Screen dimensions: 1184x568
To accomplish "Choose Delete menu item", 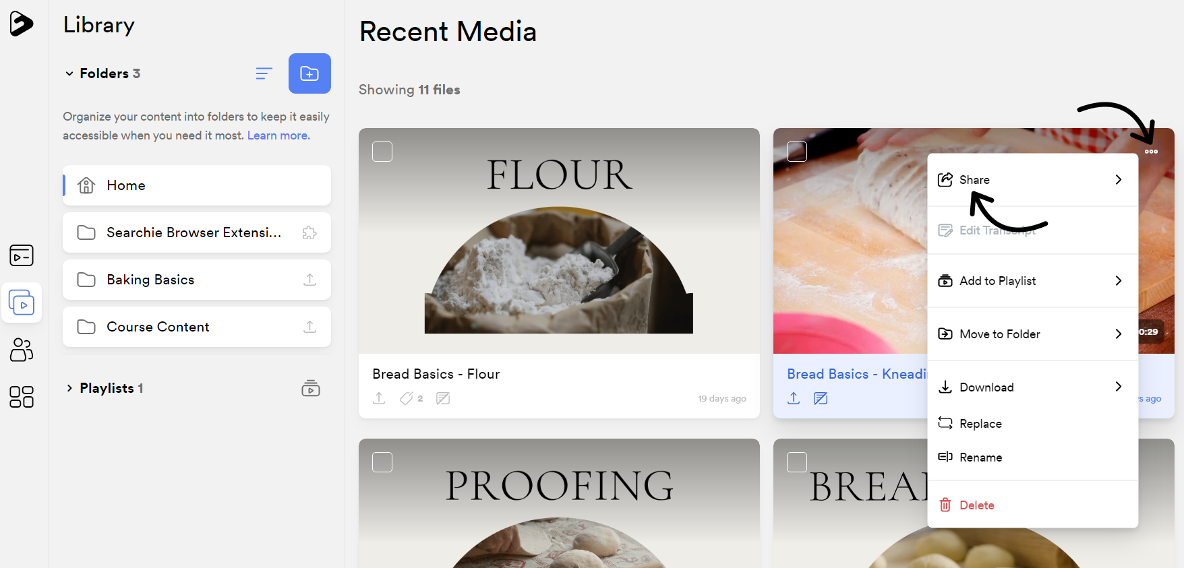I will click(1033, 505).
